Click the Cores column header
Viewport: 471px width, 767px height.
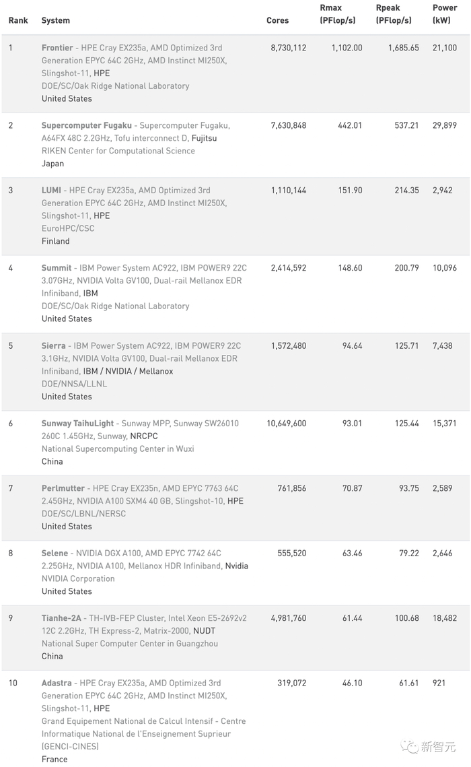(277, 21)
